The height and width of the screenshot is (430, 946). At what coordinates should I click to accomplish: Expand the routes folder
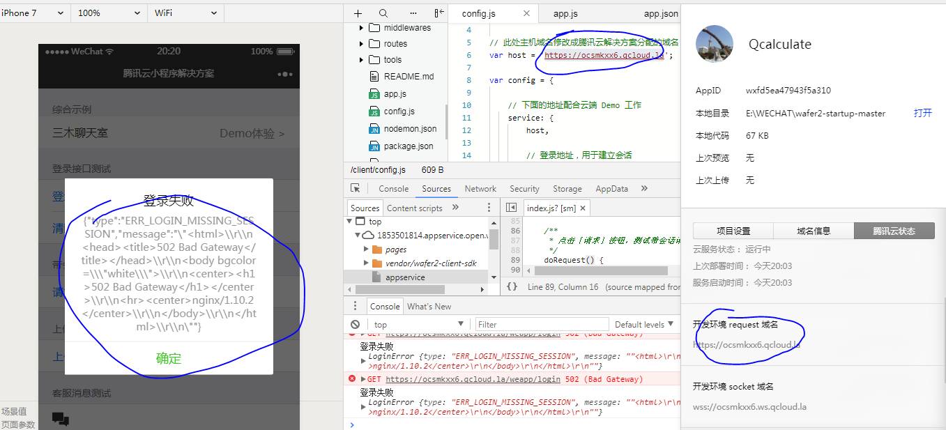tap(361, 43)
